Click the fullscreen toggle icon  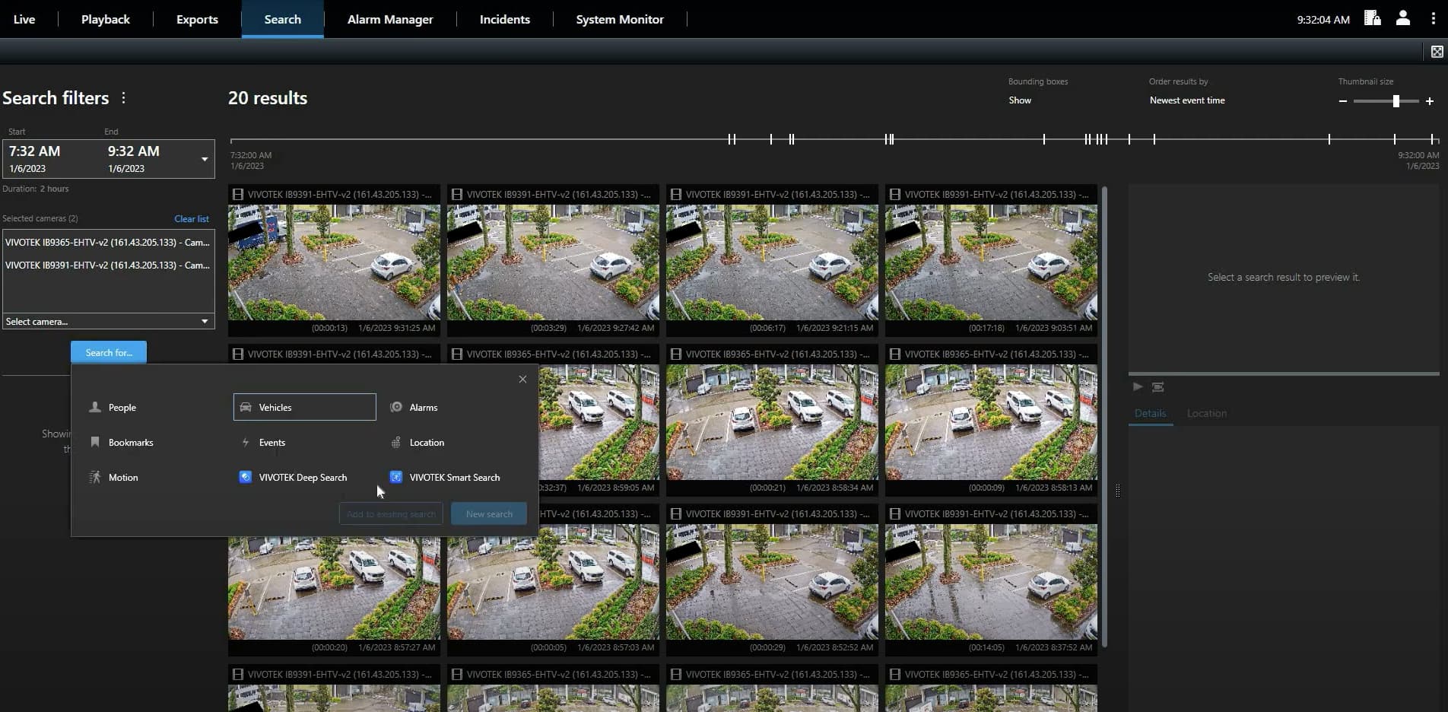[x=1437, y=52]
